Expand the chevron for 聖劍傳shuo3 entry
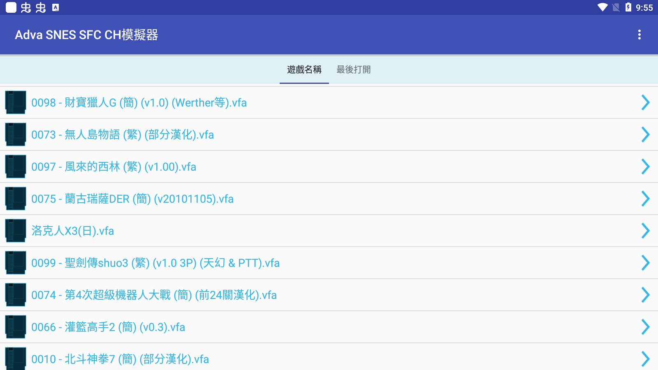This screenshot has height=370, width=658. coord(644,263)
